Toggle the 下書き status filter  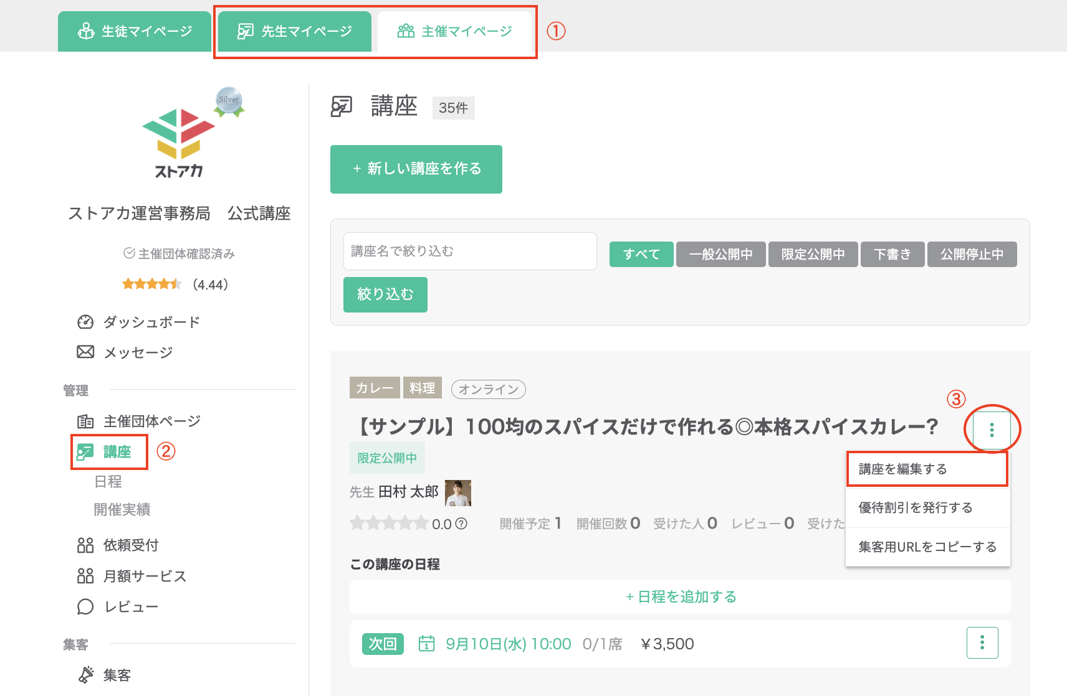click(x=892, y=254)
